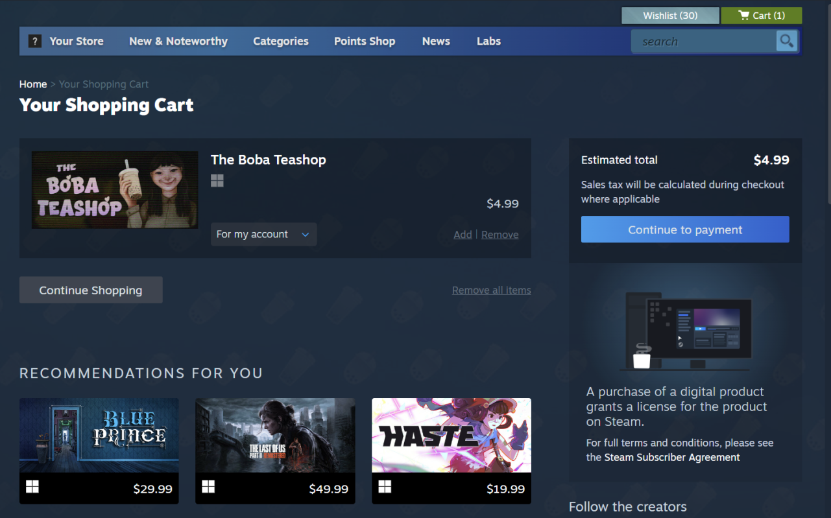Click Windows platform icon under The Boba Teashop
The height and width of the screenshot is (518, 831).
point(217,181)
